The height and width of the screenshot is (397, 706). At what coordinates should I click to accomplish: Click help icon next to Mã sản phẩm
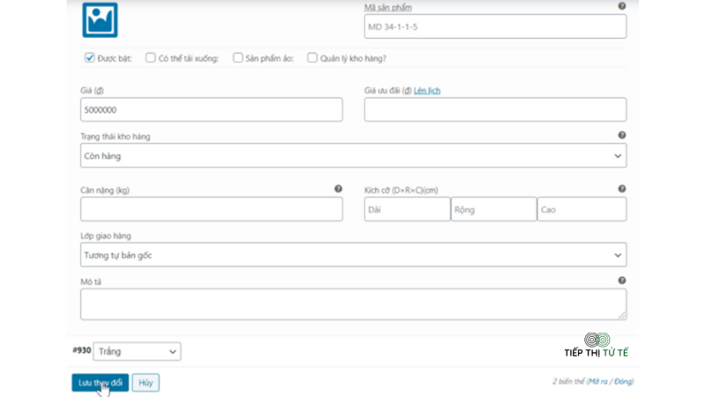[622, 6]
